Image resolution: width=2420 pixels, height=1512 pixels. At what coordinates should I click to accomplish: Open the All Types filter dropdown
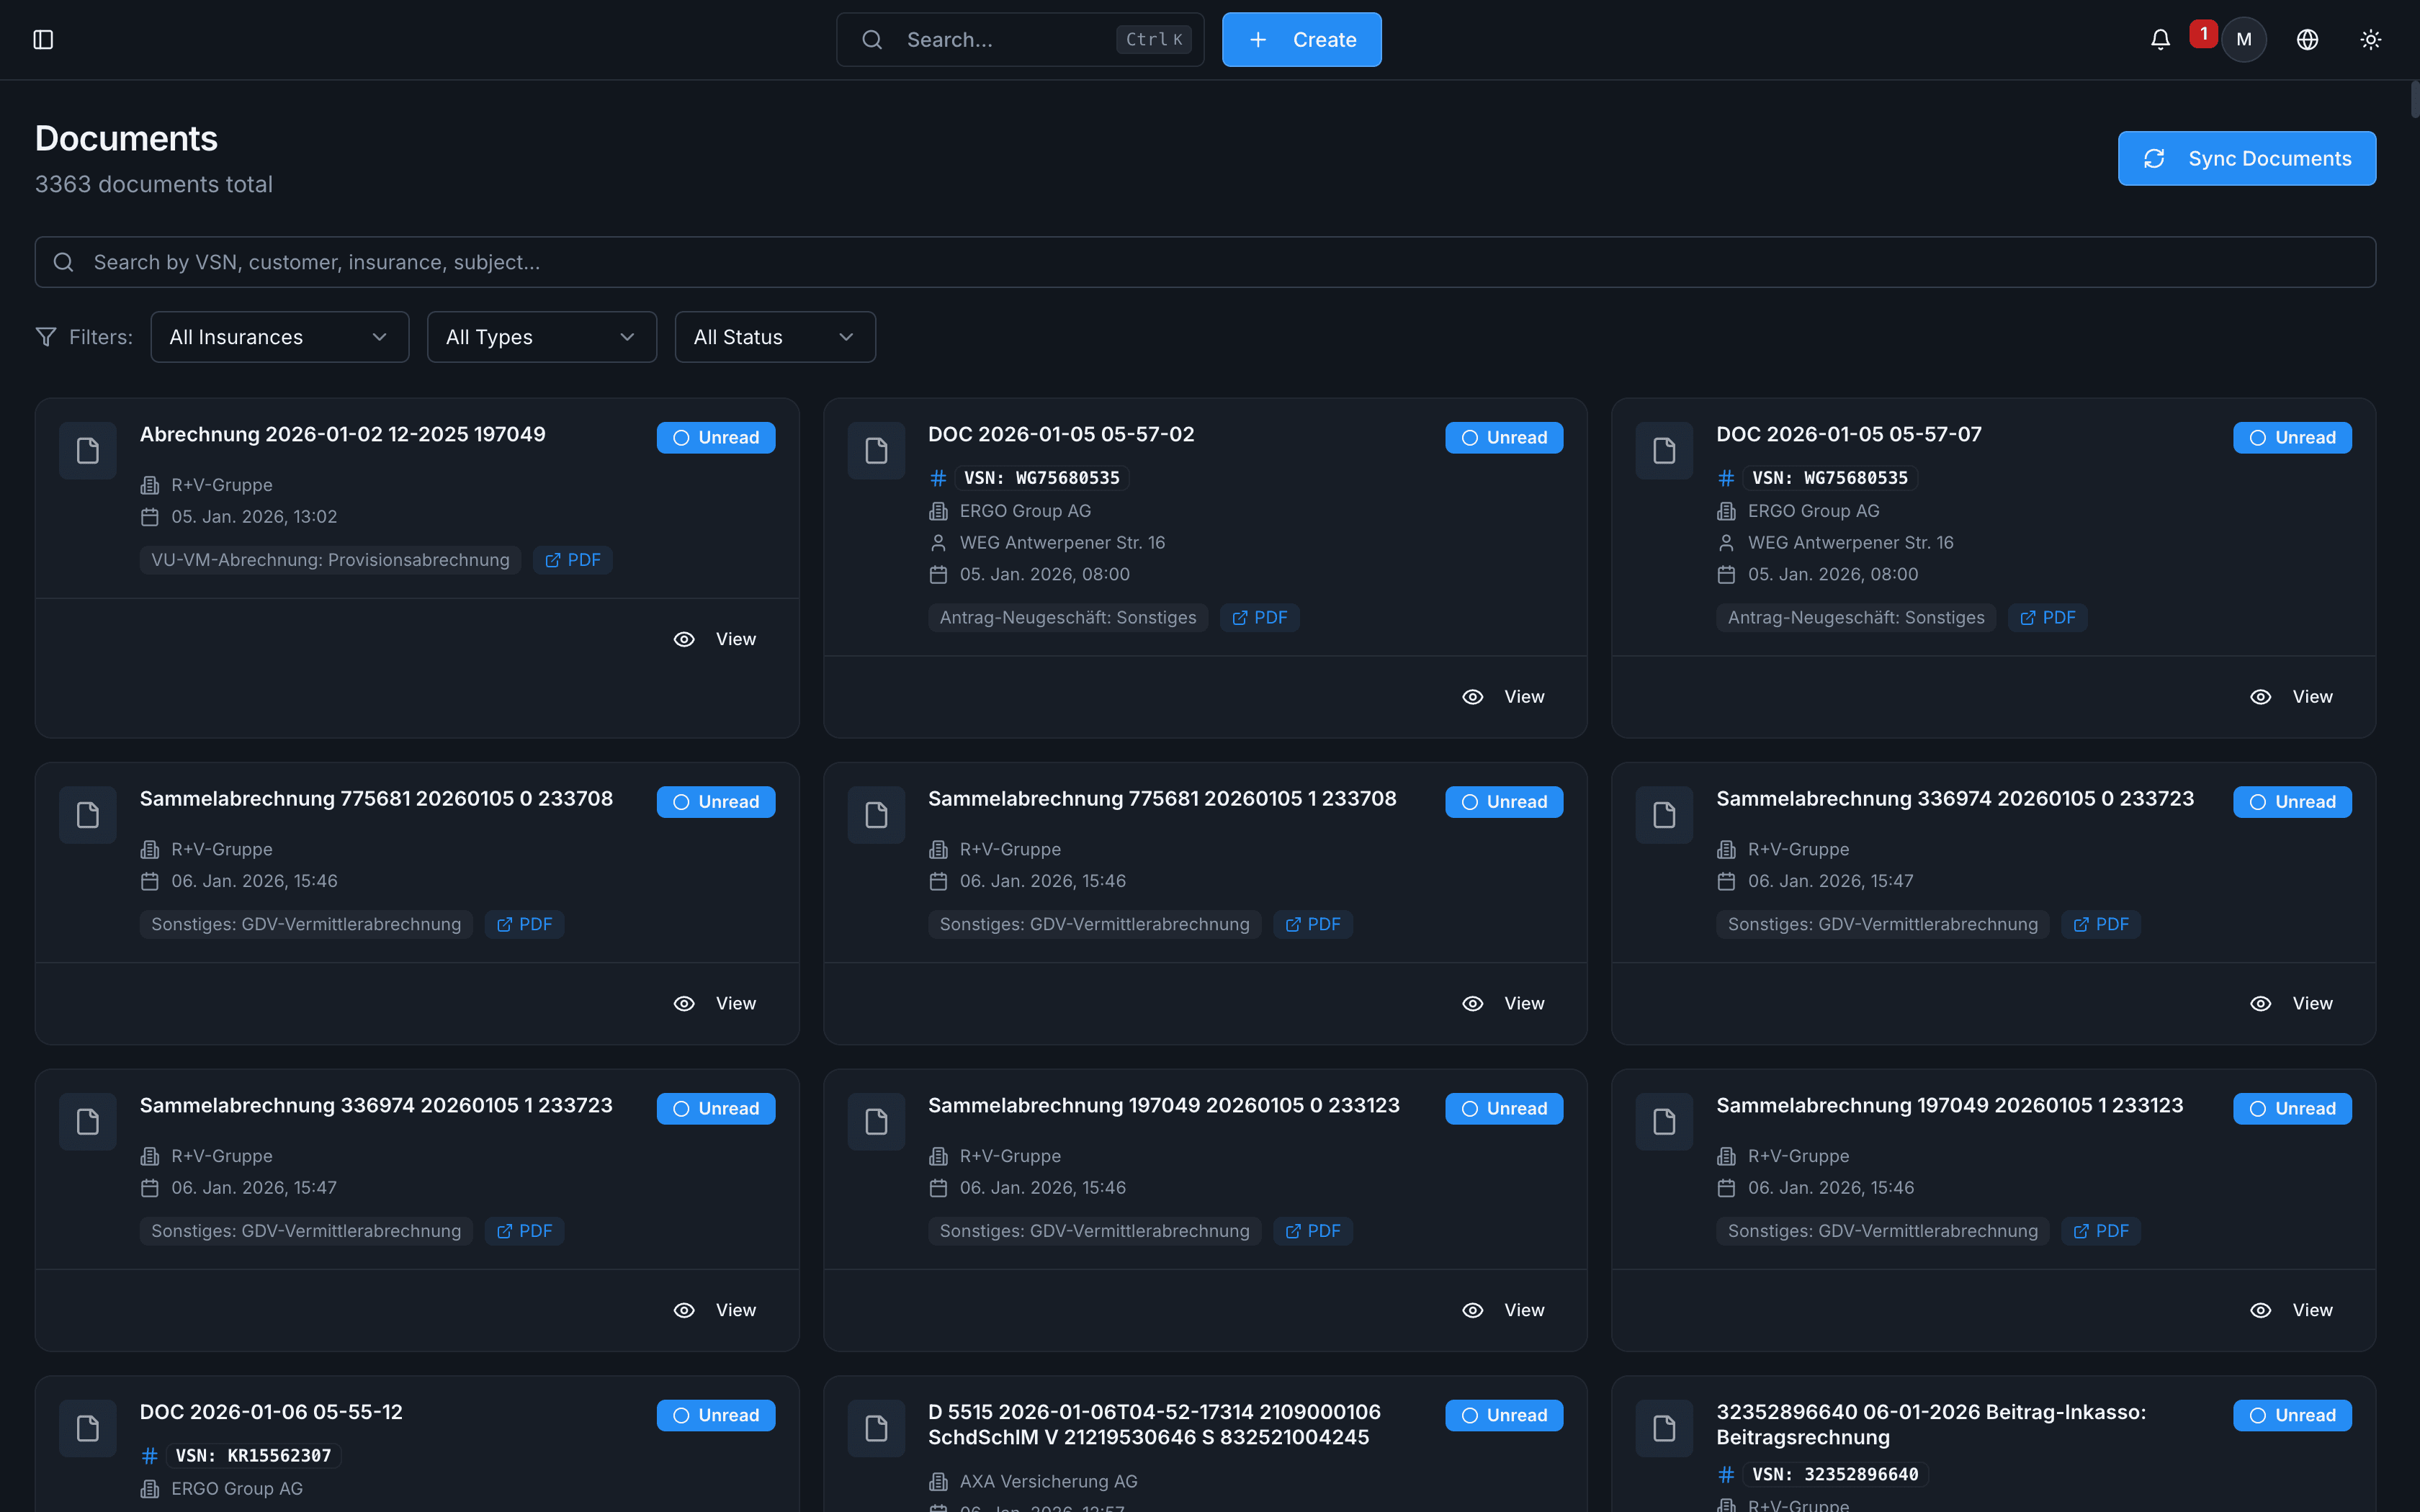tap(541, 337)
